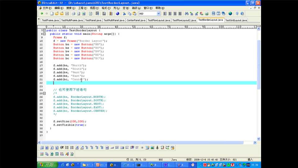Screen dimensions: 298x168
Task: Switch to TestFlowLayout.java tab
Action: [159, 20]
